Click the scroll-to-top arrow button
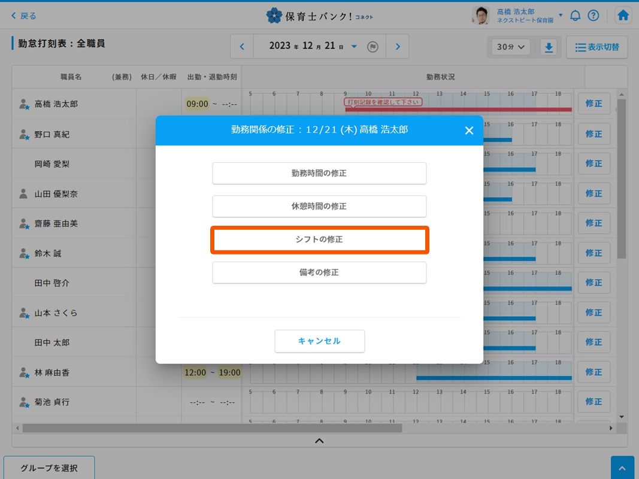The height and width of the screenshot is (479, 639). (x=622, y=468)
